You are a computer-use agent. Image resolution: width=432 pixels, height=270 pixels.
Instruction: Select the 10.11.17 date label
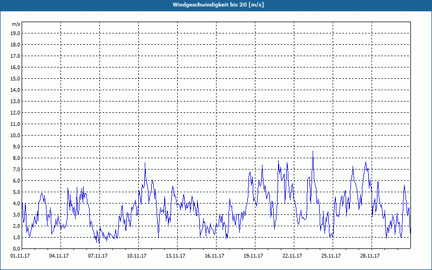coord(137,256)
